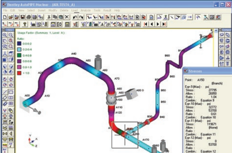This screenshot has height=153, width=232.
Task: Click the scroll-up arrow of the model view
Action: point(216,31)
